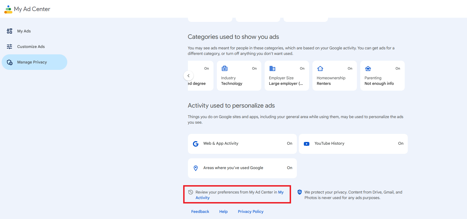
Task: Click the Employer Size building icon
Action: tap(272, 68)
